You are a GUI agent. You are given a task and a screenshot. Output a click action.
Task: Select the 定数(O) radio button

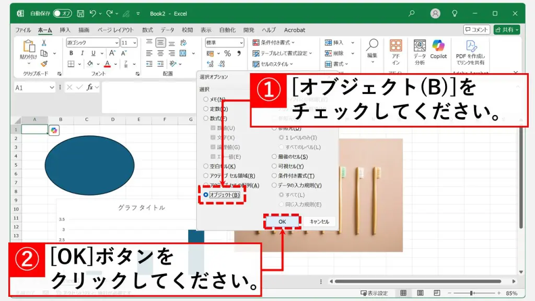[206, 109]
